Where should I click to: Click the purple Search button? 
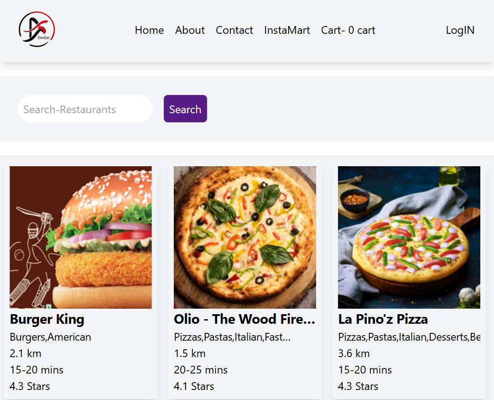tap(185, 109)
